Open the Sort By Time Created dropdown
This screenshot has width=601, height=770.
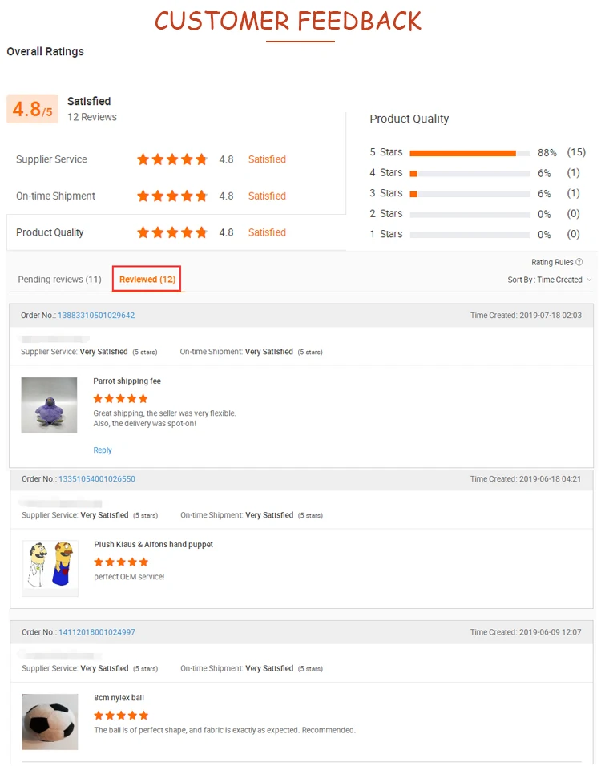pos(550,280)
